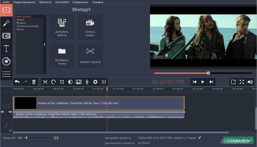
Task: Click the Undo arrow
Action: coord(17,82)
